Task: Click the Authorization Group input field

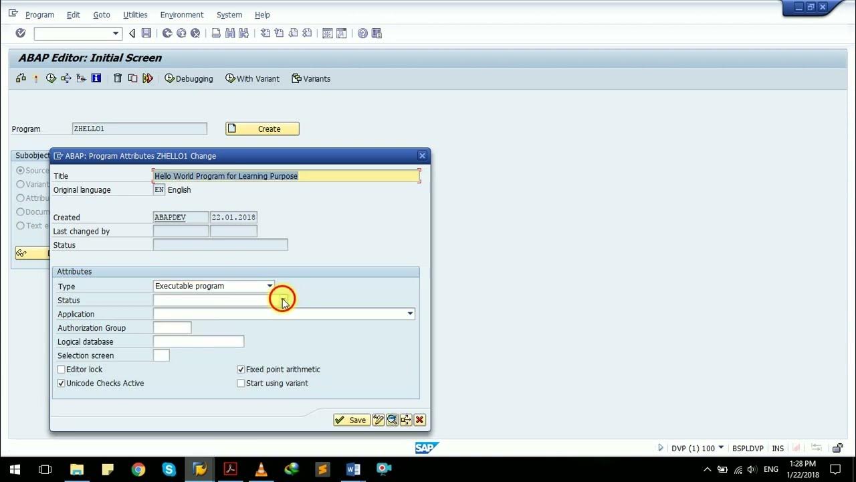Action: (x=173, y=327)
